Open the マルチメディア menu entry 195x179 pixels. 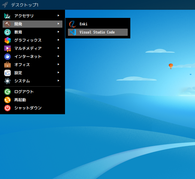[32, 48]
